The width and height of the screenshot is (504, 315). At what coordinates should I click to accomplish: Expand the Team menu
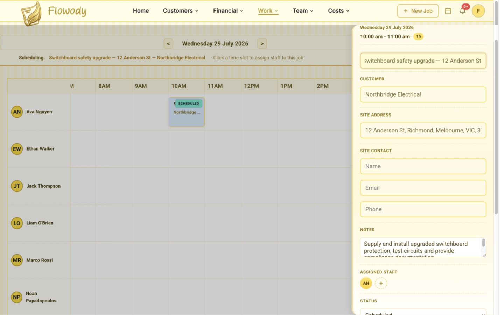point(303,11)
